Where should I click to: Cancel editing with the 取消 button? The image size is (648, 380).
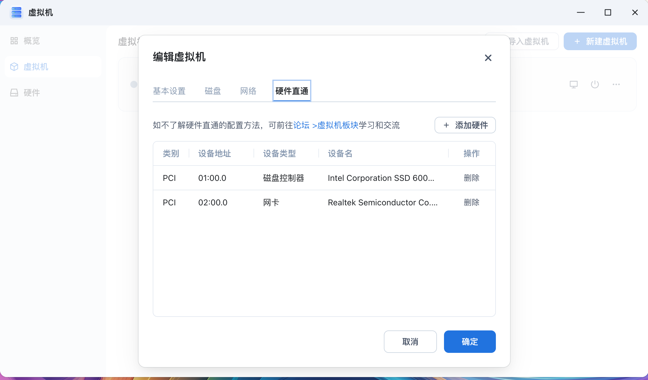tap(410, 341)
